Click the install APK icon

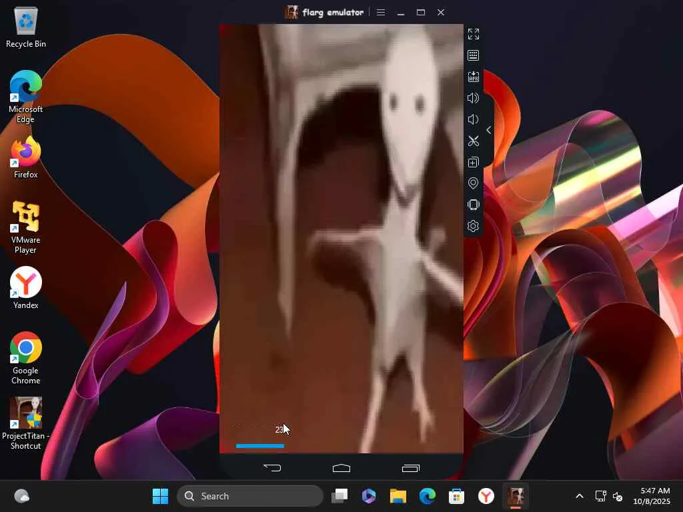coord(473,77)
